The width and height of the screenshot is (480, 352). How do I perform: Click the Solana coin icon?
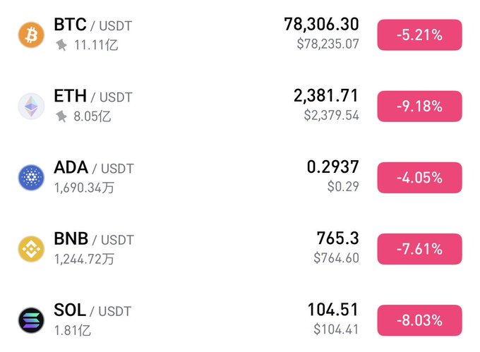click(31, 320)
